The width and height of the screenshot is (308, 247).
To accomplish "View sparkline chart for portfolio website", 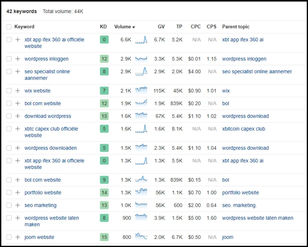I will click(141, 191).
